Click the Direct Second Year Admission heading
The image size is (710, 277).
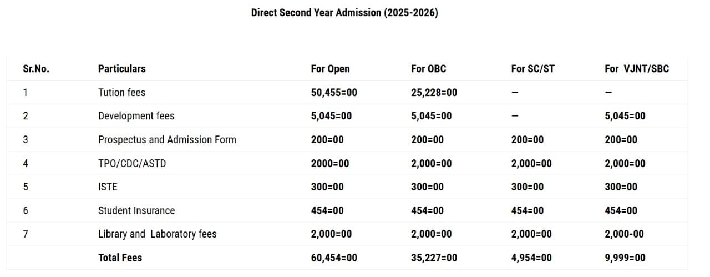click(x=344, y=12)
